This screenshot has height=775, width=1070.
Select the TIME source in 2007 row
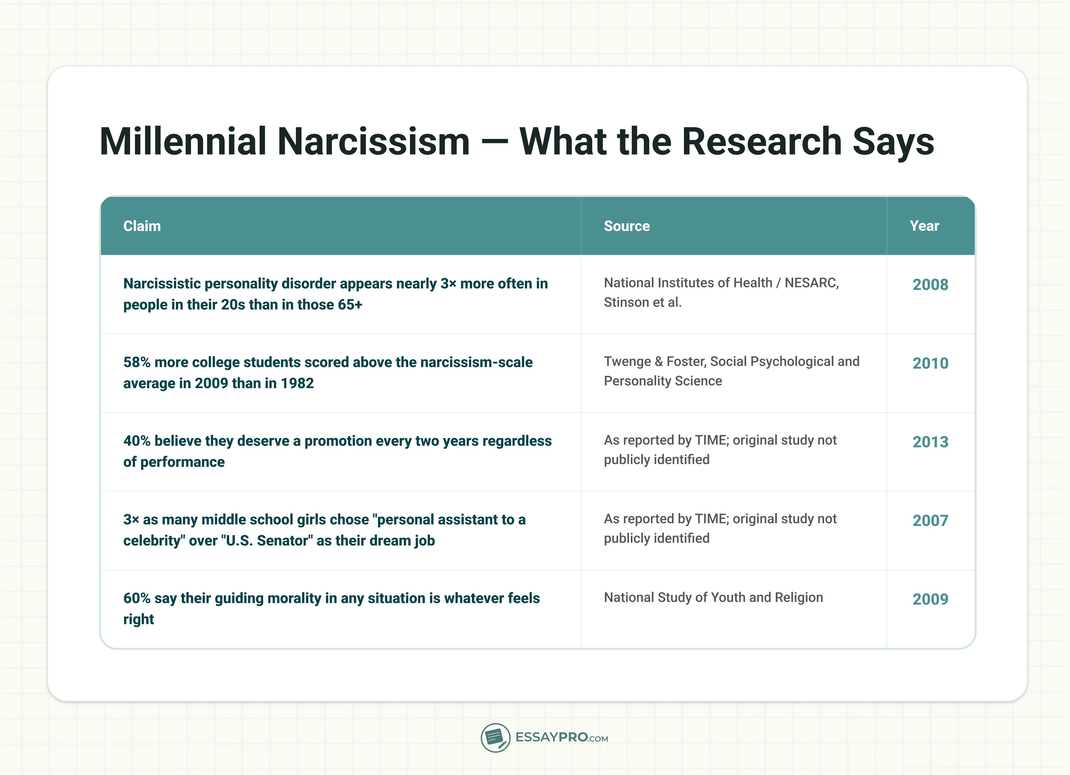click(720, 528)
